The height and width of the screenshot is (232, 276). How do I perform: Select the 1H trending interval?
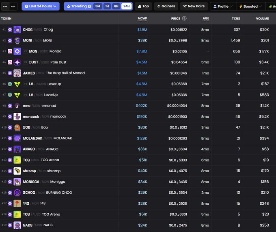point(107,7)
